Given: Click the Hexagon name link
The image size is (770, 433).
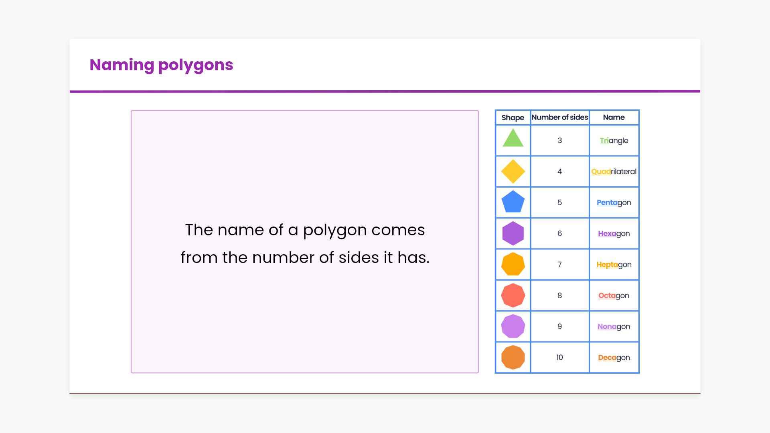Looking at the screenshot, I should [x=614, y=233].
